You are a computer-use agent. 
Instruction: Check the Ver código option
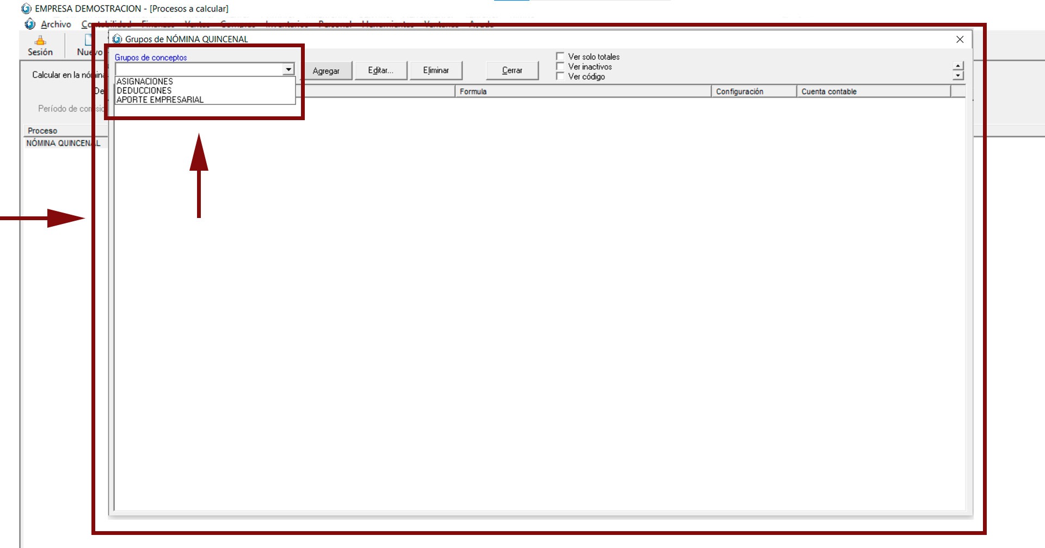(x=560, y=77)
